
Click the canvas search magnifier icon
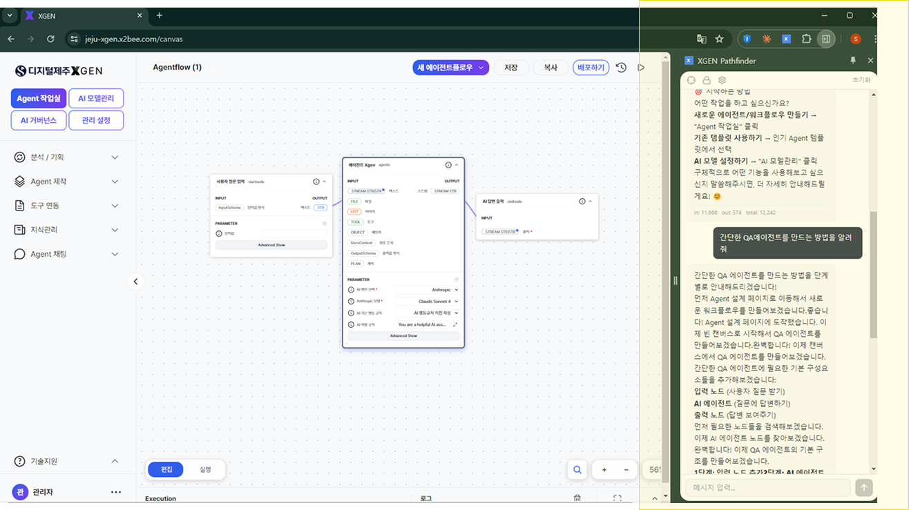point(577,470)
